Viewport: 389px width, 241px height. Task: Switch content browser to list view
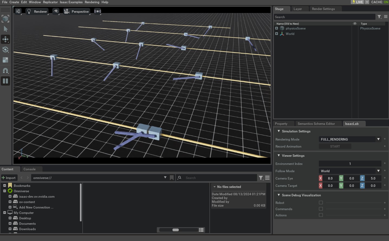coord(201,230)
